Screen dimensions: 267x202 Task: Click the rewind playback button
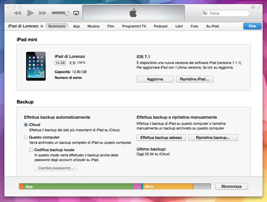[x=17, y=13]
